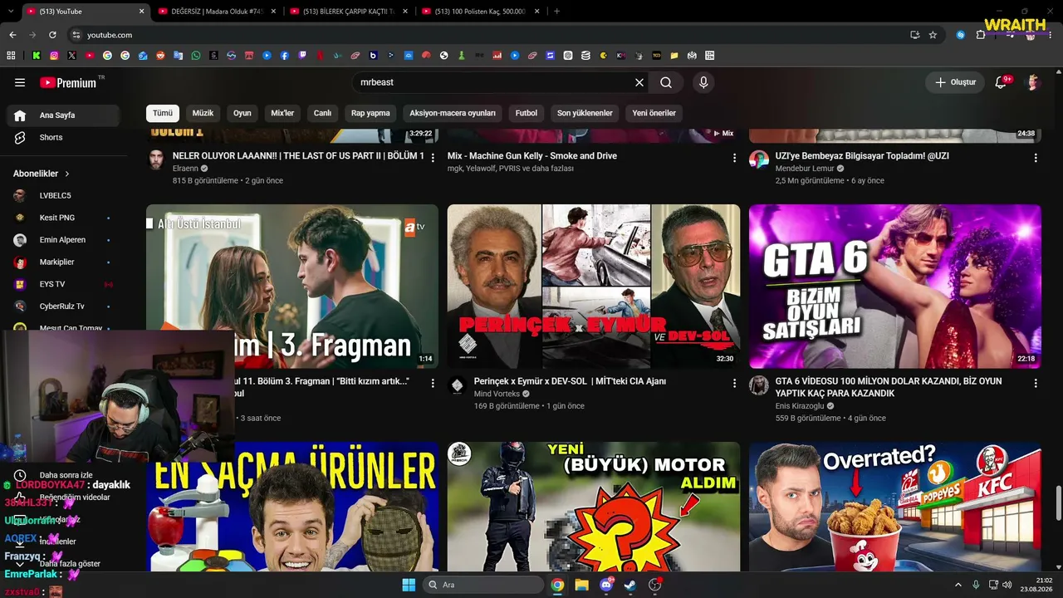The image size is (1063, 598).
Task: Open more options for the 3. Fragman video
Action: click(x=433, y=384)
